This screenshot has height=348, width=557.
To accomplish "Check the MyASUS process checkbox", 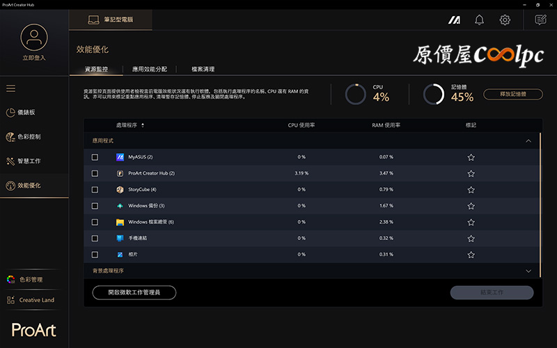I will point(95,157).
